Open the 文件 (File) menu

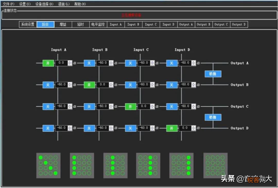(x=8, y=4)
